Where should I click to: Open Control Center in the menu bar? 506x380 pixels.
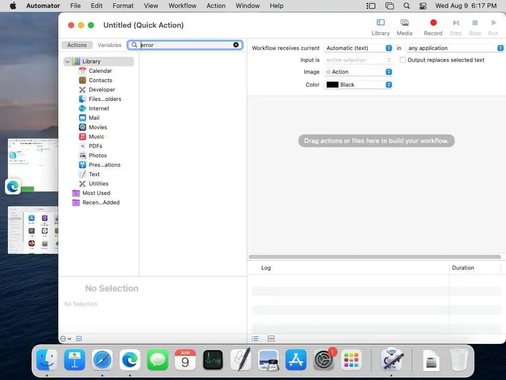pos(423,6)
